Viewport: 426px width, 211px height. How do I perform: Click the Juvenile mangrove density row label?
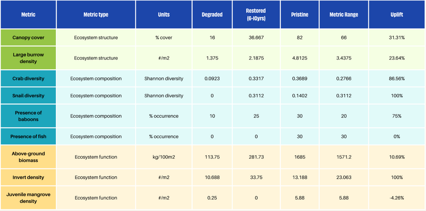click(x=28, y=198)
